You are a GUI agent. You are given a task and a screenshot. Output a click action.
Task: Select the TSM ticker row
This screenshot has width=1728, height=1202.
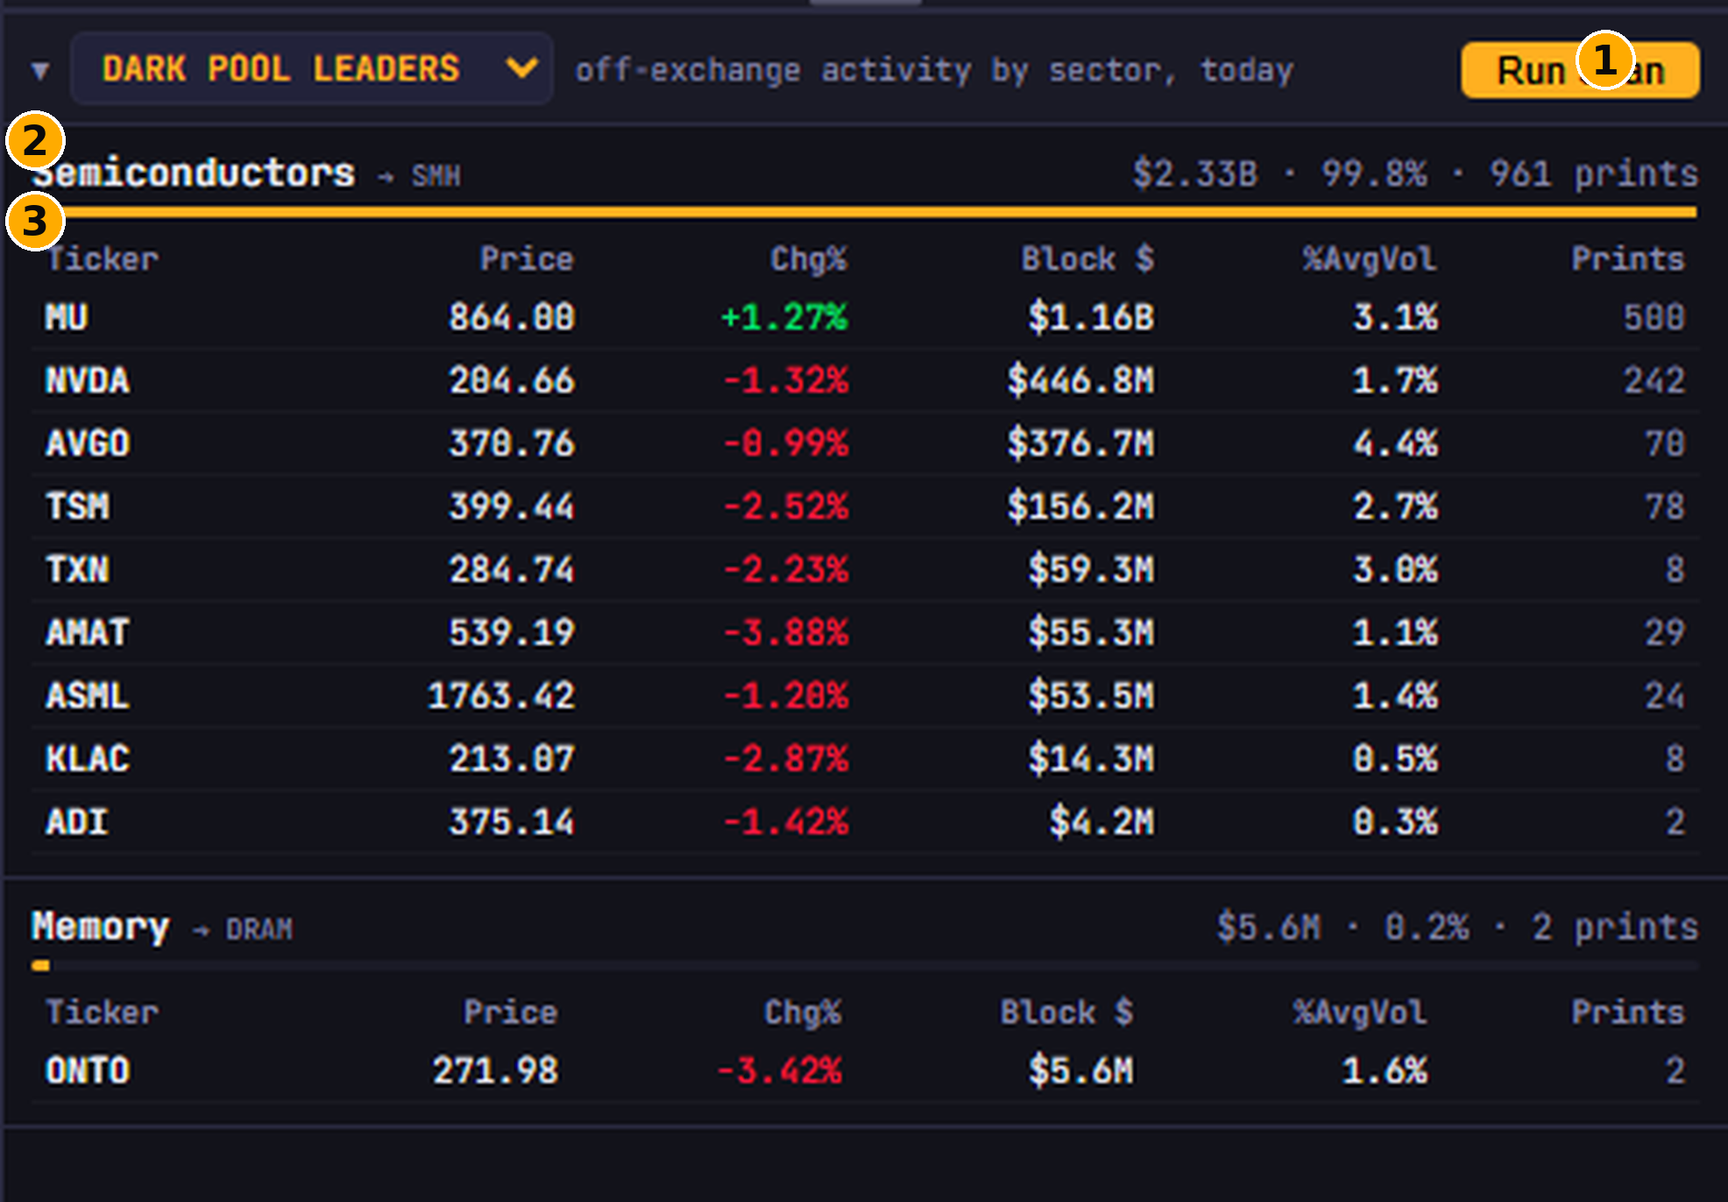(865, 506)
